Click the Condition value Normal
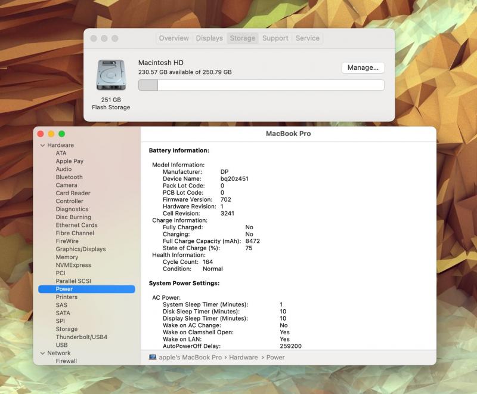The height and width of the screenshot is (394, 477). point(213,269)
